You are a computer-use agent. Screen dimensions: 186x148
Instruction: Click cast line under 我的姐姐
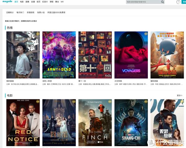point(23,84)
